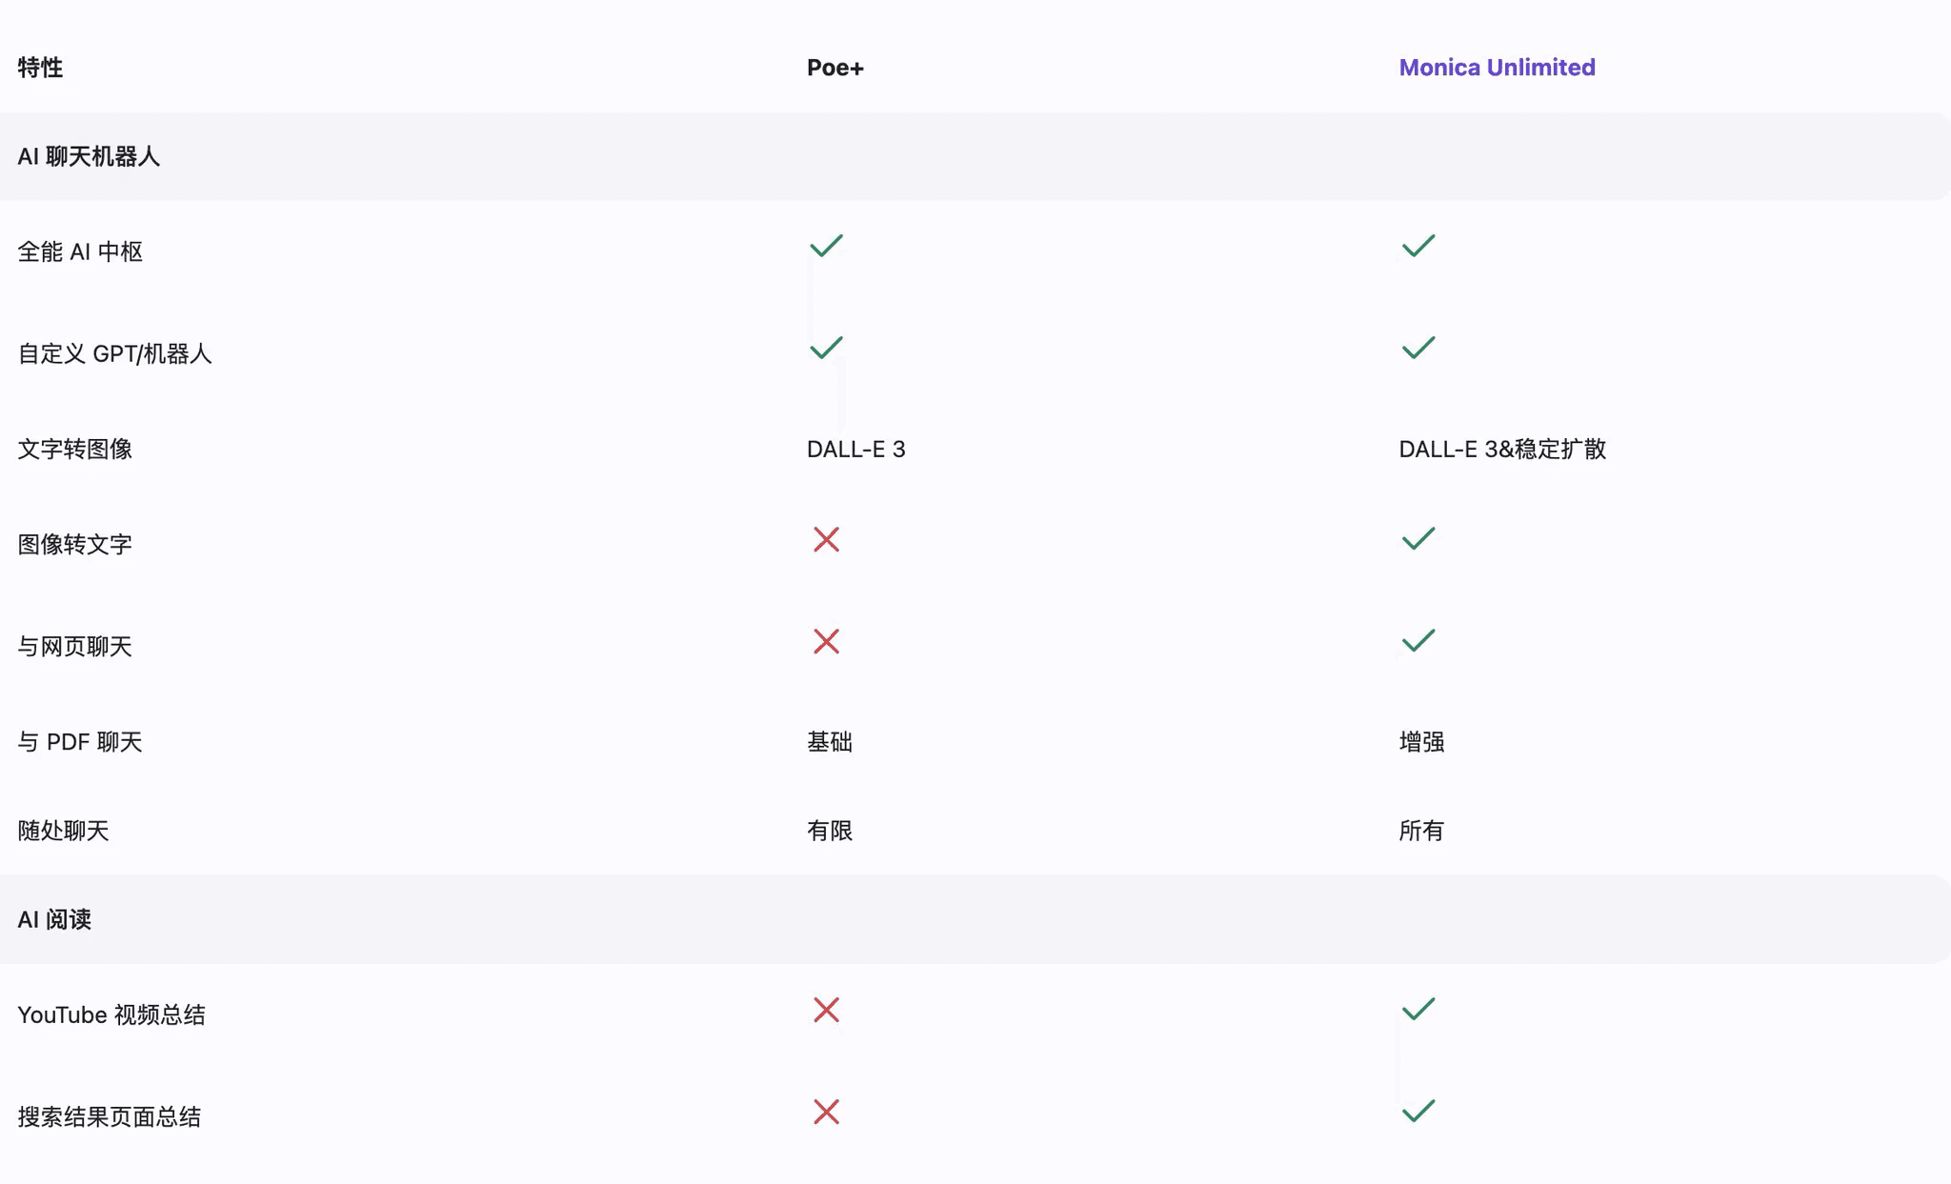1951x1184 pixels.
Task: Click the YouTube 视频总结 feature label
Action: pos(111,1014)
